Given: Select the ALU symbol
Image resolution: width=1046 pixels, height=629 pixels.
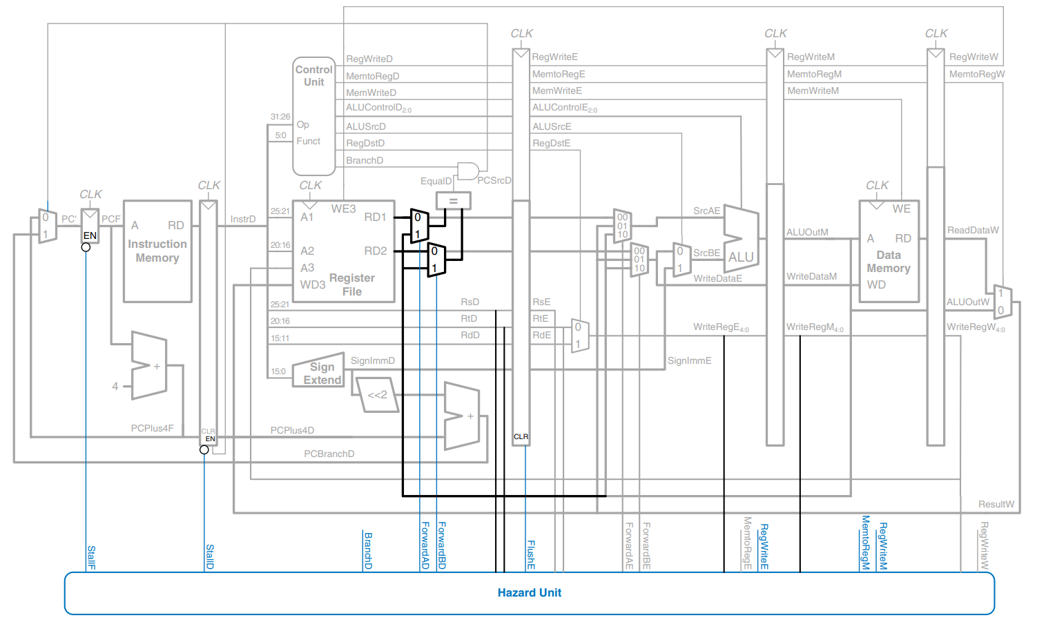Looking at the screenshot, I should pyautogui.click(x=741, y=239).
